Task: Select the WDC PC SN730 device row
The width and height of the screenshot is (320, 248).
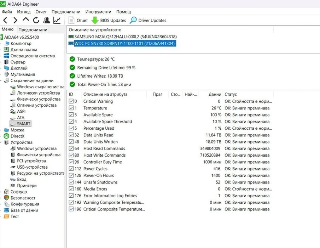Action: (122, 43)
